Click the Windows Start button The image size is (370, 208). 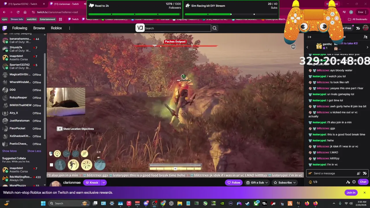pos(43,203)
